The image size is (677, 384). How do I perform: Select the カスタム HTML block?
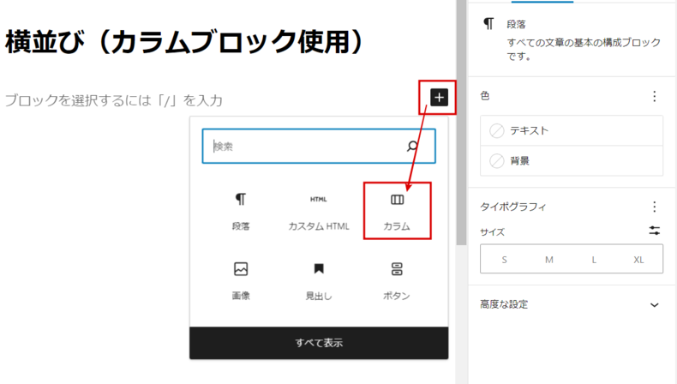pyautogui.click(x=319, y=211)
